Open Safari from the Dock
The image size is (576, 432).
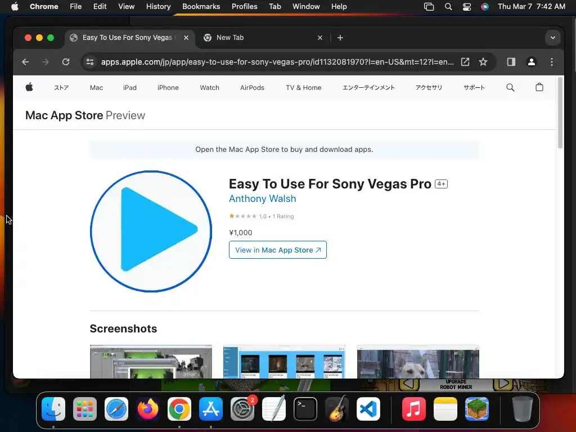pos(116,409)
